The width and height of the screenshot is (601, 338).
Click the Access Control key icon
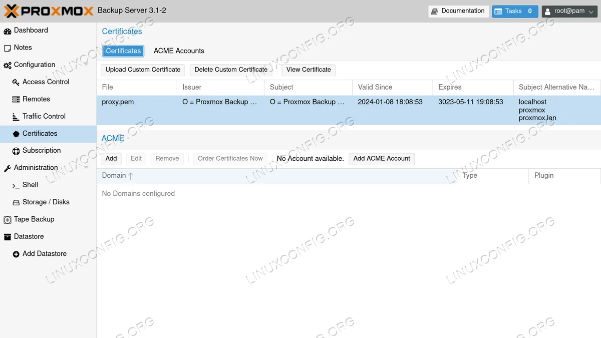pyautogui.click(x=16, y=82)
